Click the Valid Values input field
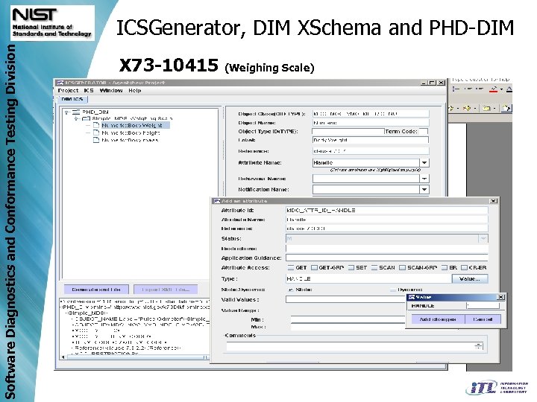The height and width of the screenshot is (402, 537). coord(346,299)
